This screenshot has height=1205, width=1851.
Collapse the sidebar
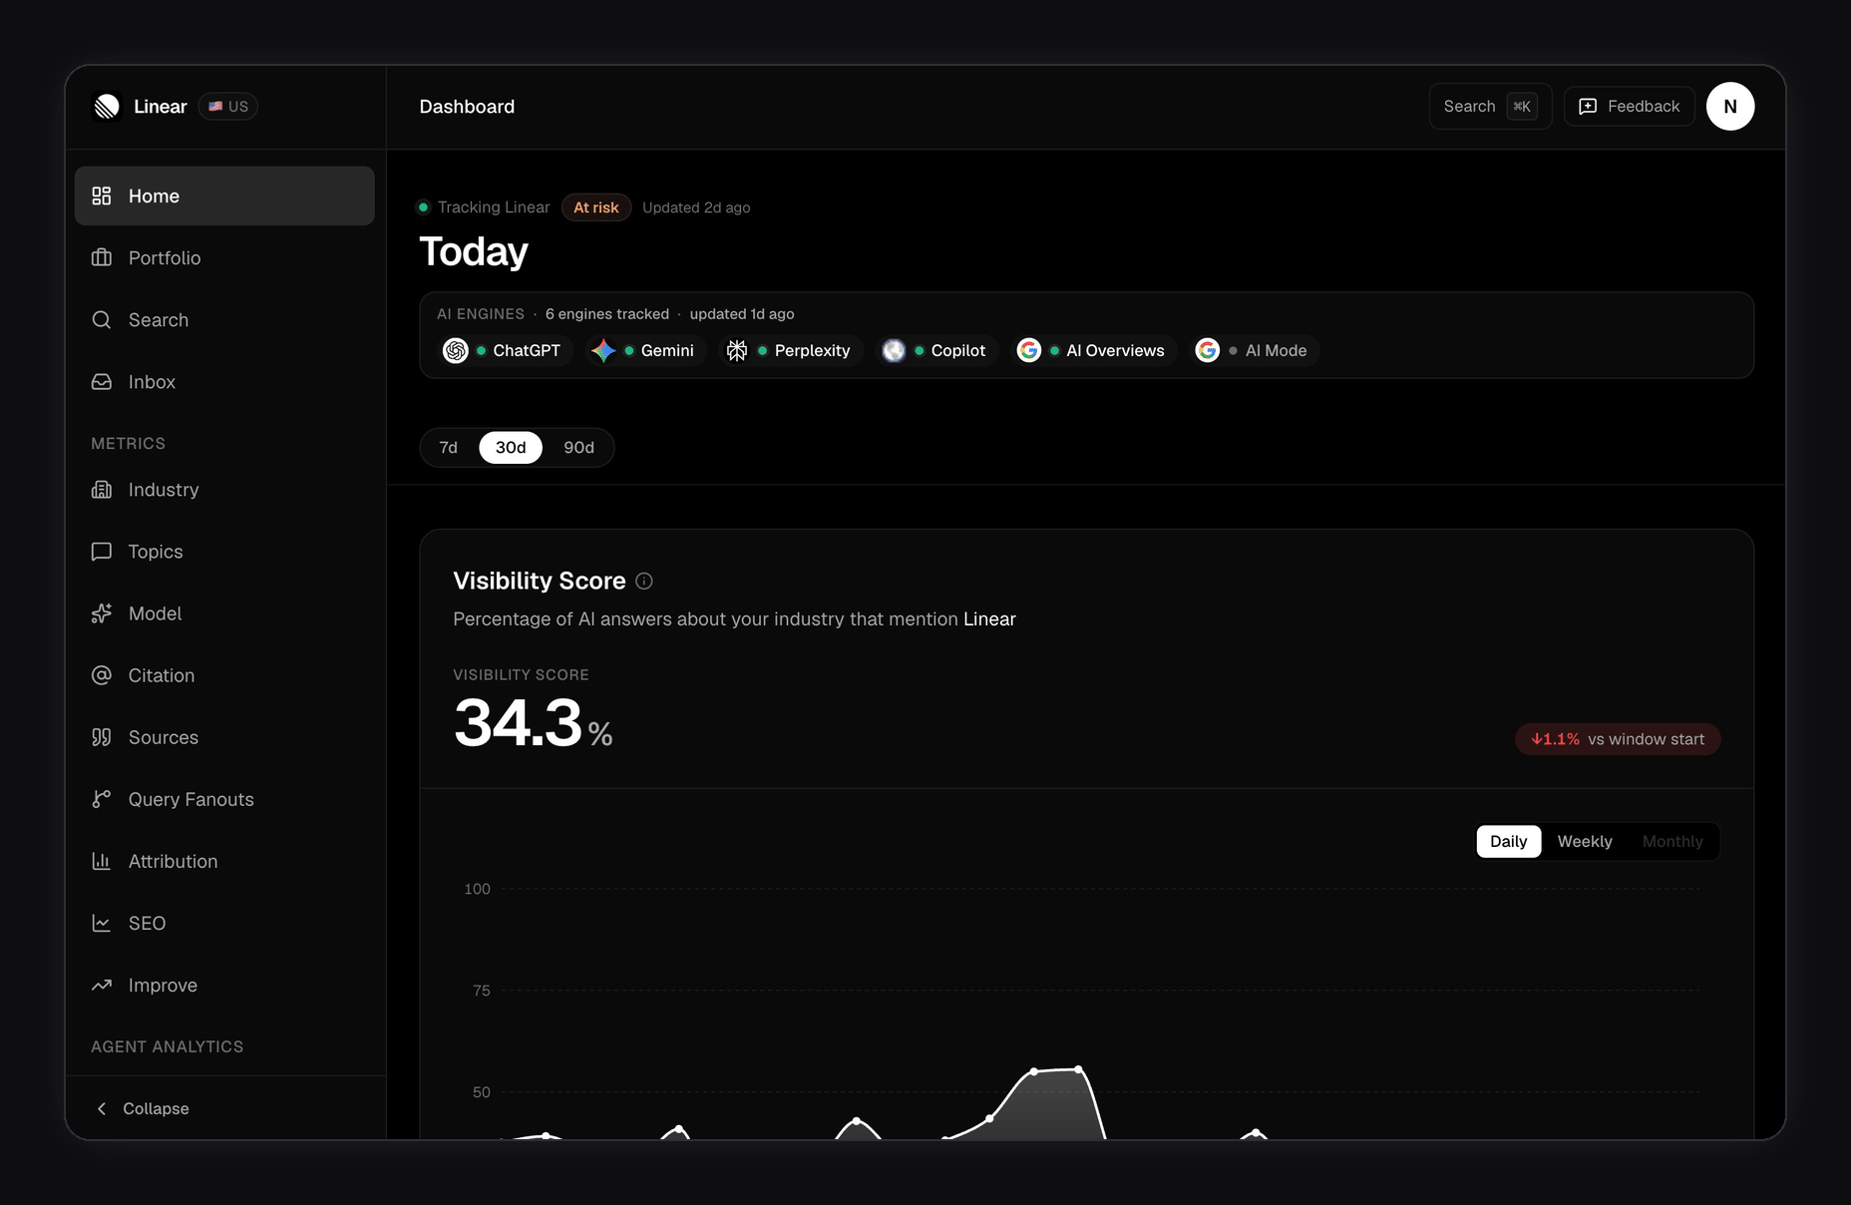coord(143,1108)
